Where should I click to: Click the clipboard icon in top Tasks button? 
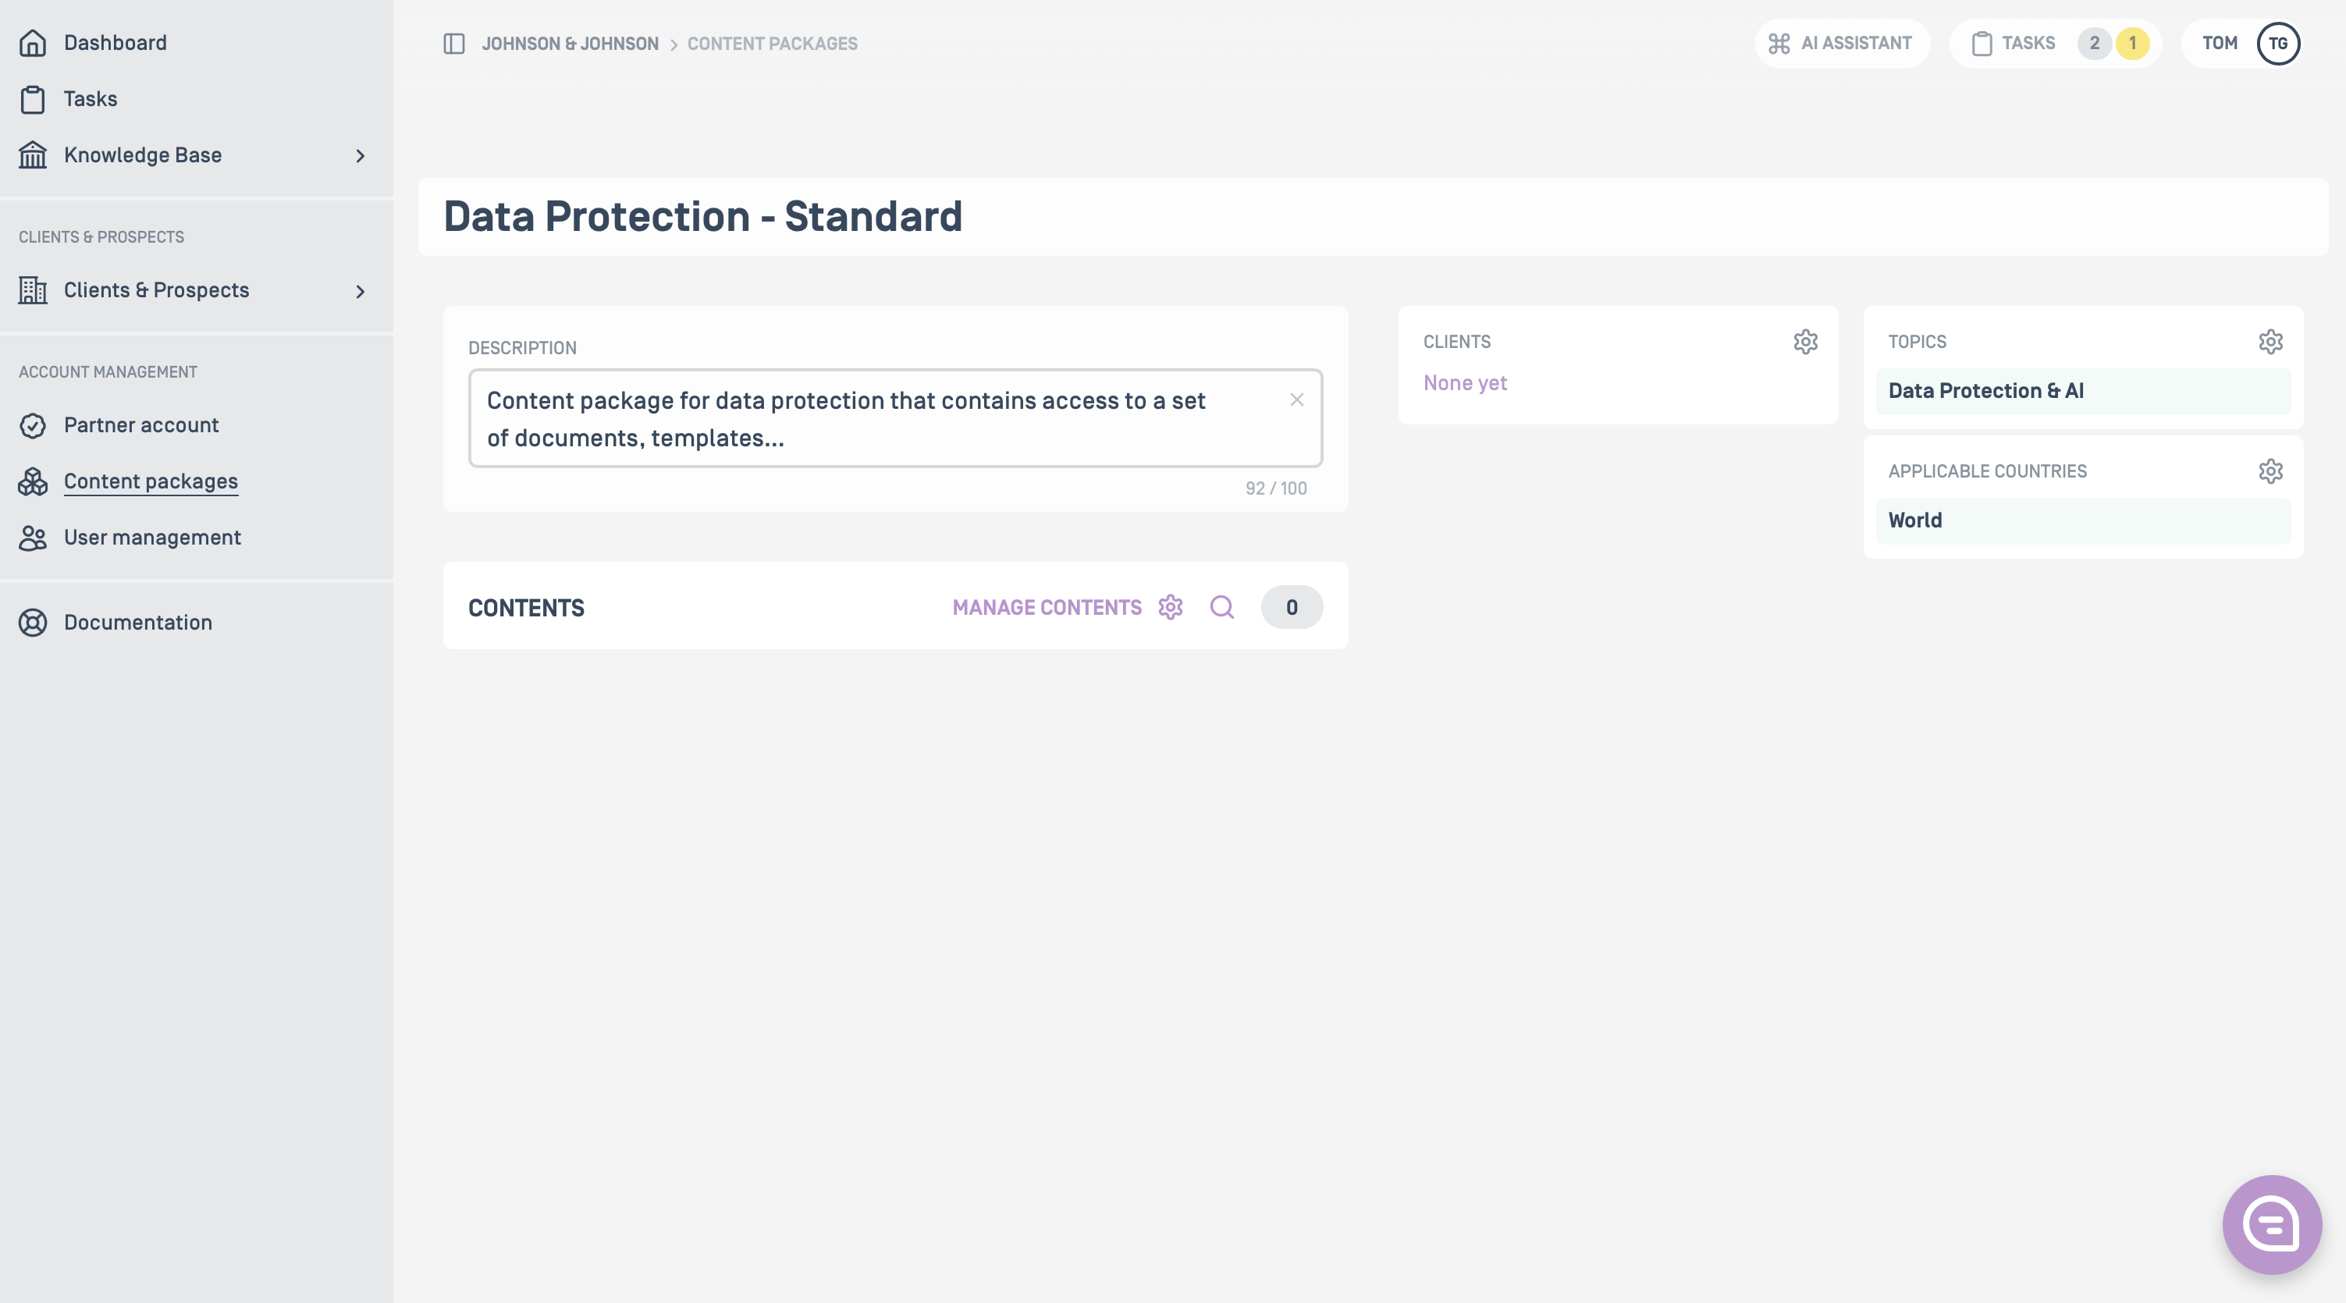click(x=1982, y=44)
